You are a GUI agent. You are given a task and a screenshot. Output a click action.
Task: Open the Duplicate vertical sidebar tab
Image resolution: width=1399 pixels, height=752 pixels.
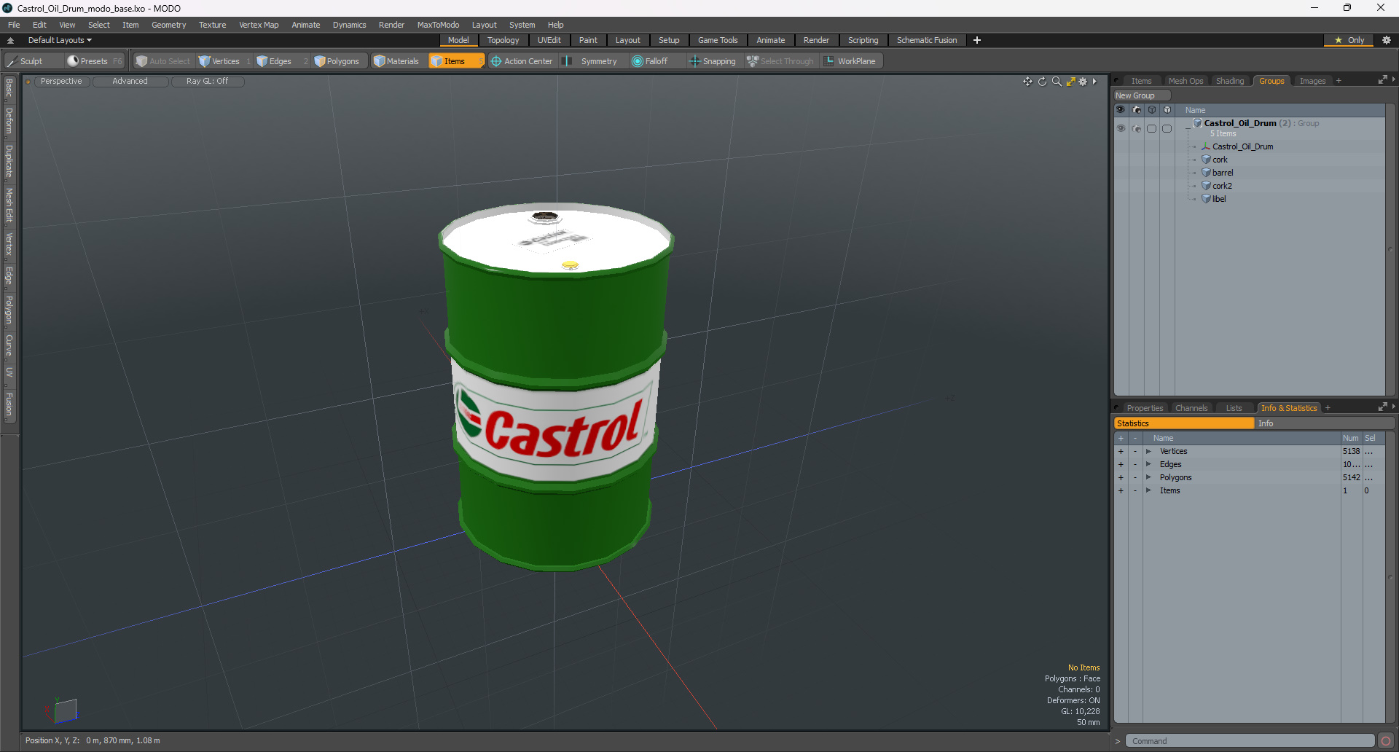pyautogui.click(x=9, y=161)
